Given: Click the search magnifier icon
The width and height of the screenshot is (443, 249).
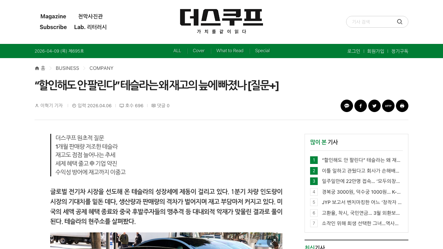Looking at the screenshot, I should click(x=400, y=22).
